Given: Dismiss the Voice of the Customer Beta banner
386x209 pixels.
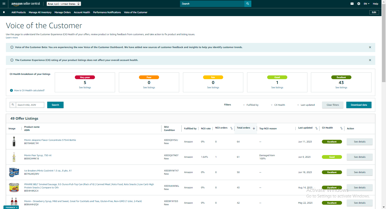Looking at the screenshot, I should pos(370,47).
